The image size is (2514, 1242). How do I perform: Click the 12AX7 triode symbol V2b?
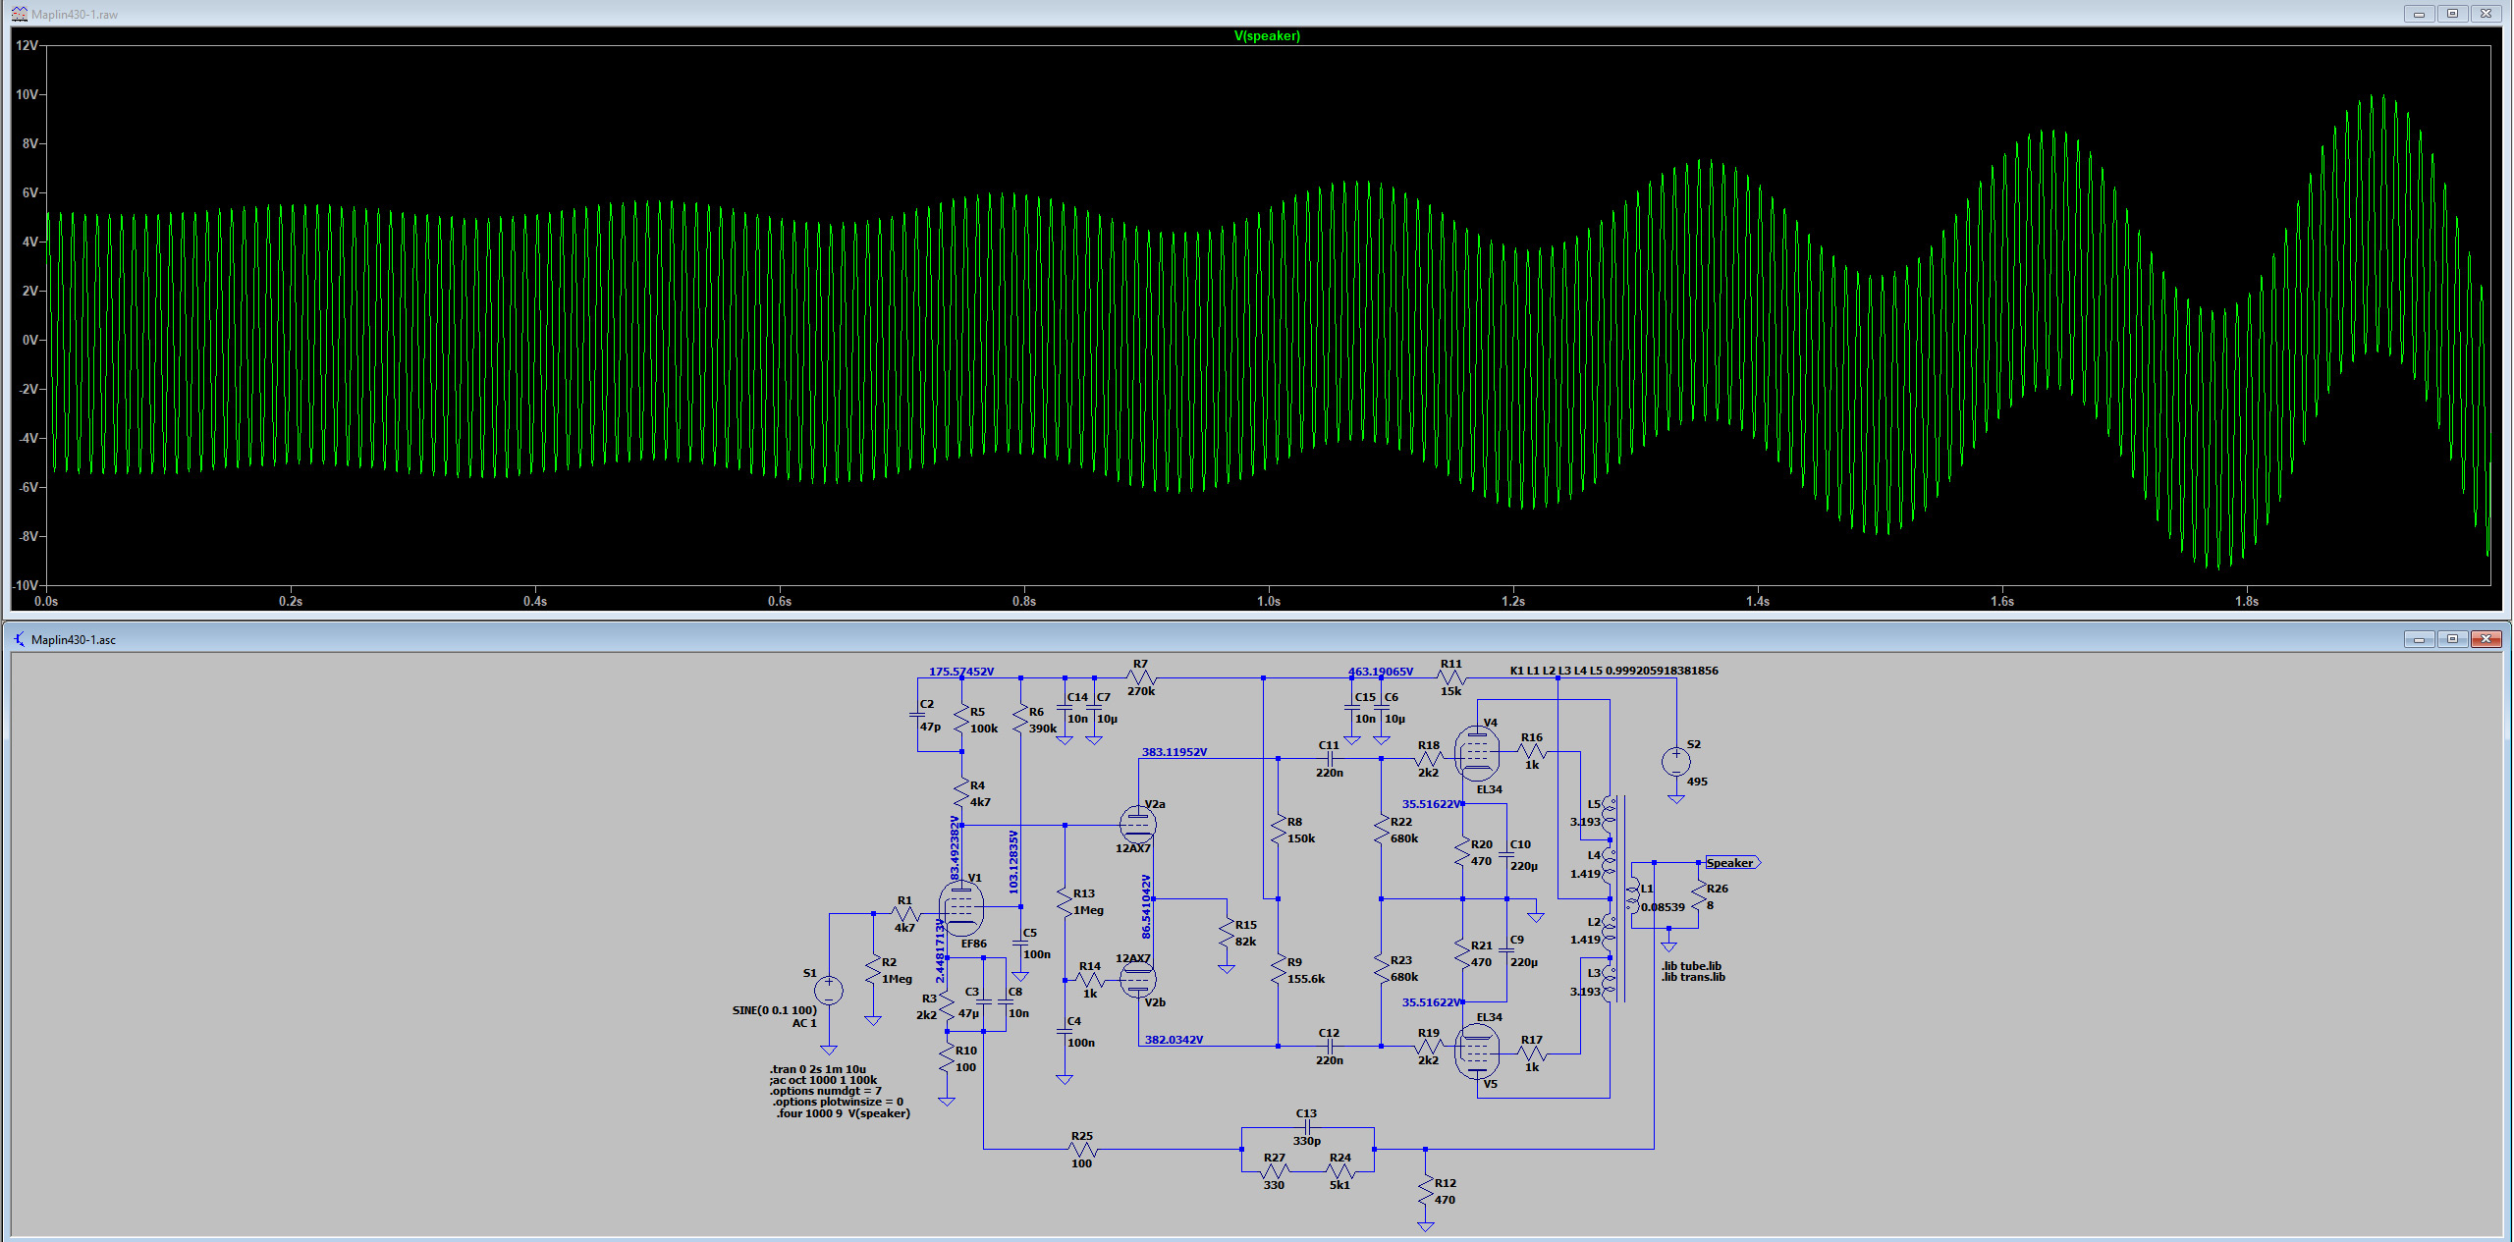tap(1137, 979)
